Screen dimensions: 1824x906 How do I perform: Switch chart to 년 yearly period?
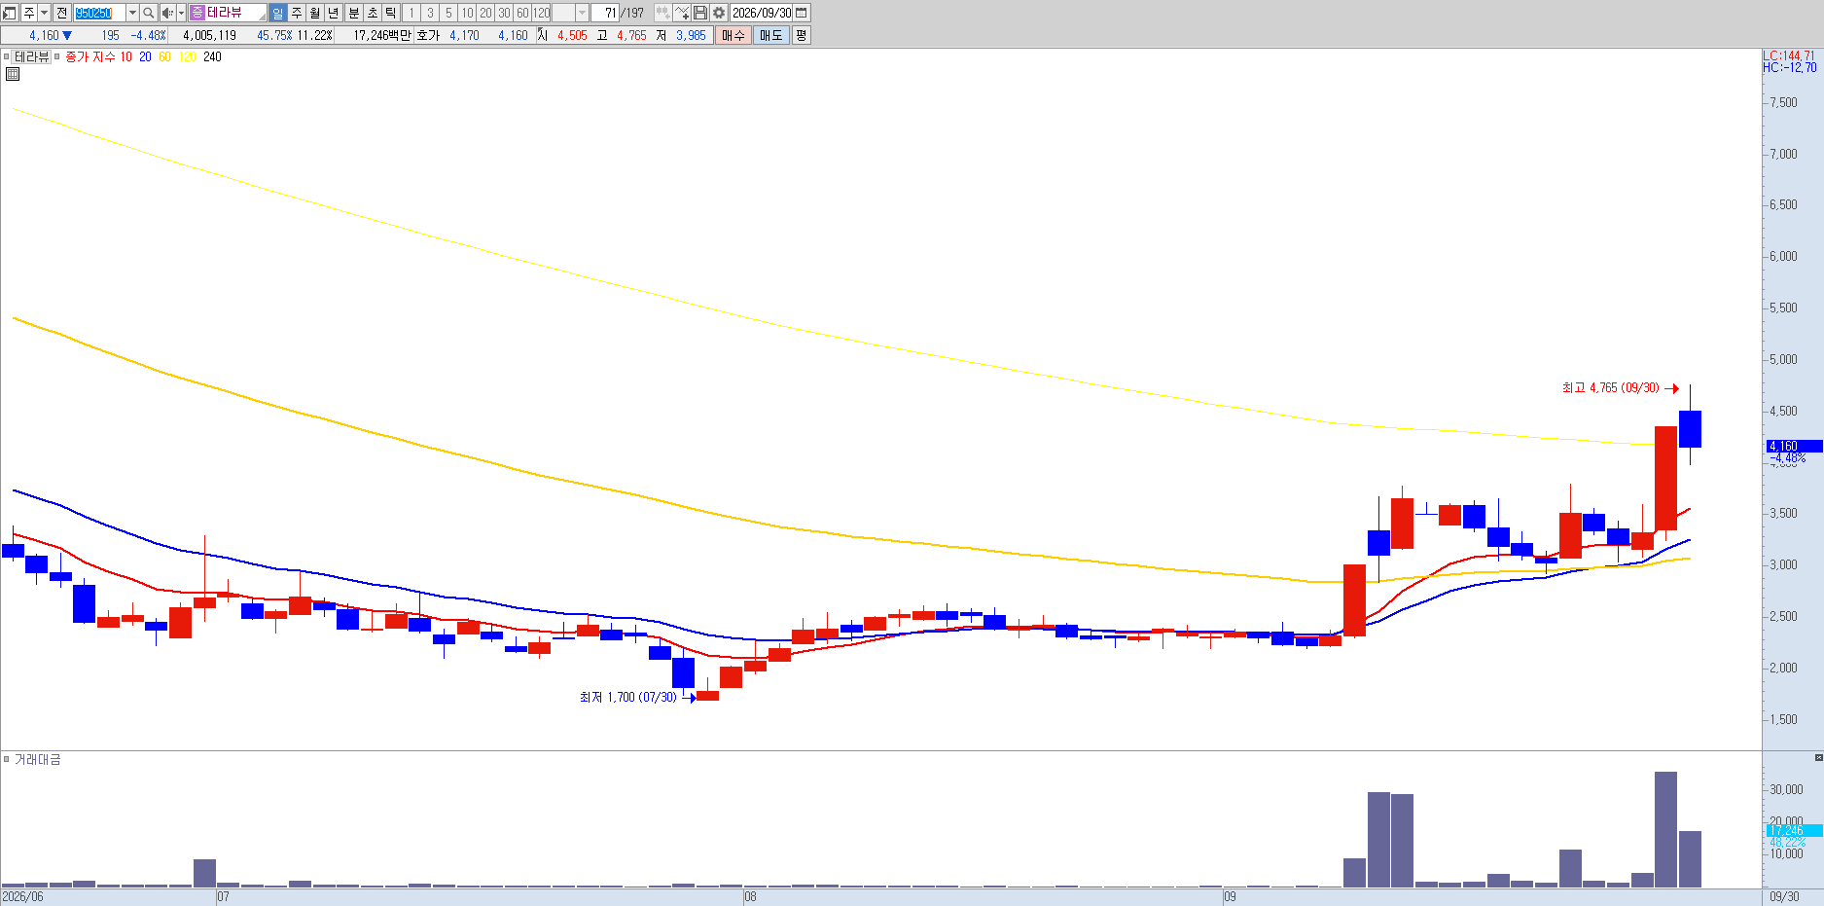point(334,13)
